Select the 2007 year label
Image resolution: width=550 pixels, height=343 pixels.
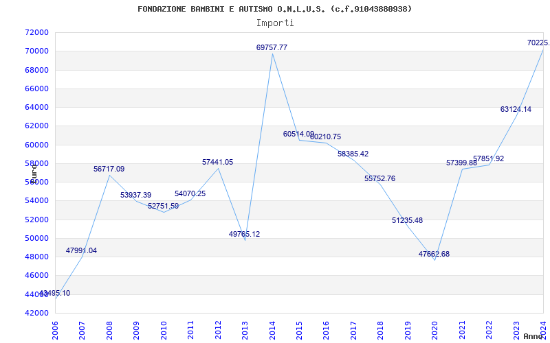82,330
